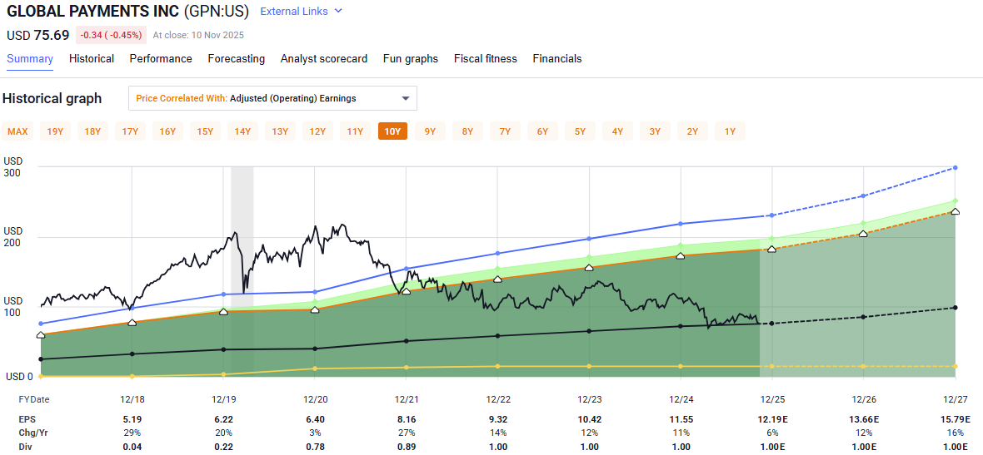Click the yellow dividend dot at 12/22
983x455 pixels.
[498, 366]
